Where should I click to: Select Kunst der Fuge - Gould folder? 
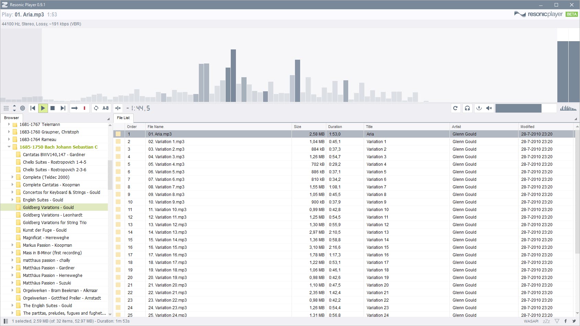[x=45, y=230]
